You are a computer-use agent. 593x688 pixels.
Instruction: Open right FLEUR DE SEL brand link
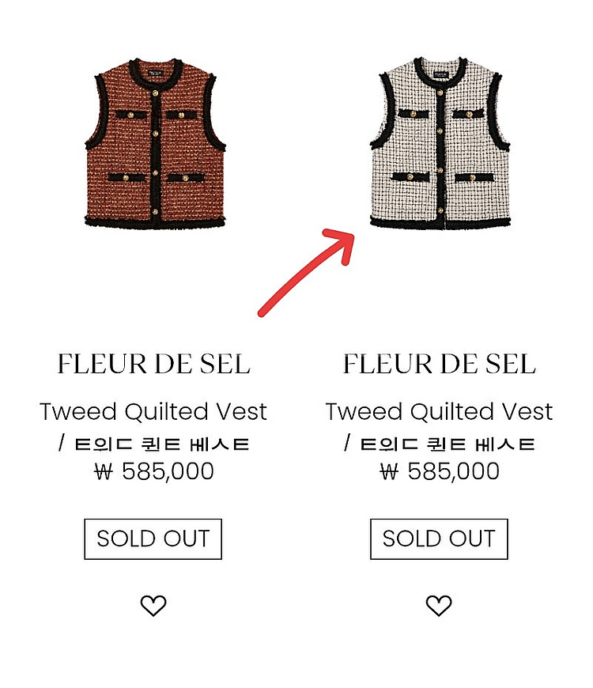(x=439, y=364)
